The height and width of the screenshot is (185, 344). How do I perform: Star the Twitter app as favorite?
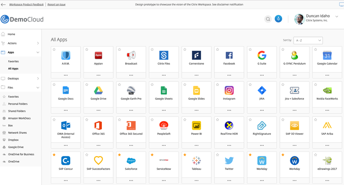pos(217,155)
